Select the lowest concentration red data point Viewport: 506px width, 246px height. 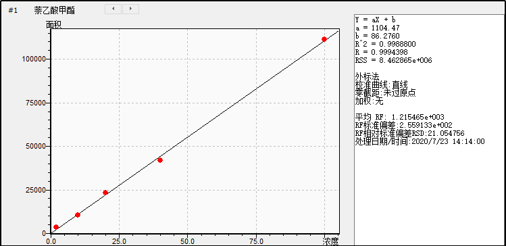[x=56, y=227]
